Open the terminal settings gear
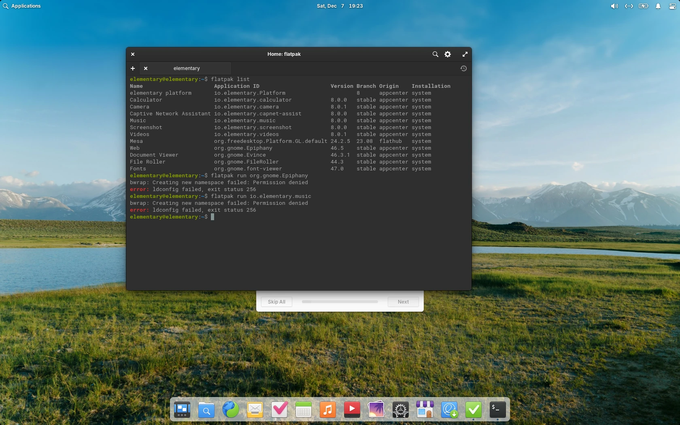680x425 pixels. pyautogui.click(x=448, y=54)
